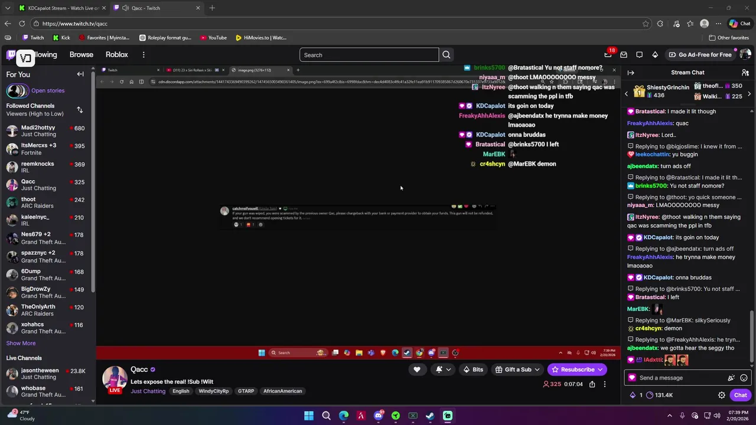Open the chat Bits cheering icon

tap(731, 378)
